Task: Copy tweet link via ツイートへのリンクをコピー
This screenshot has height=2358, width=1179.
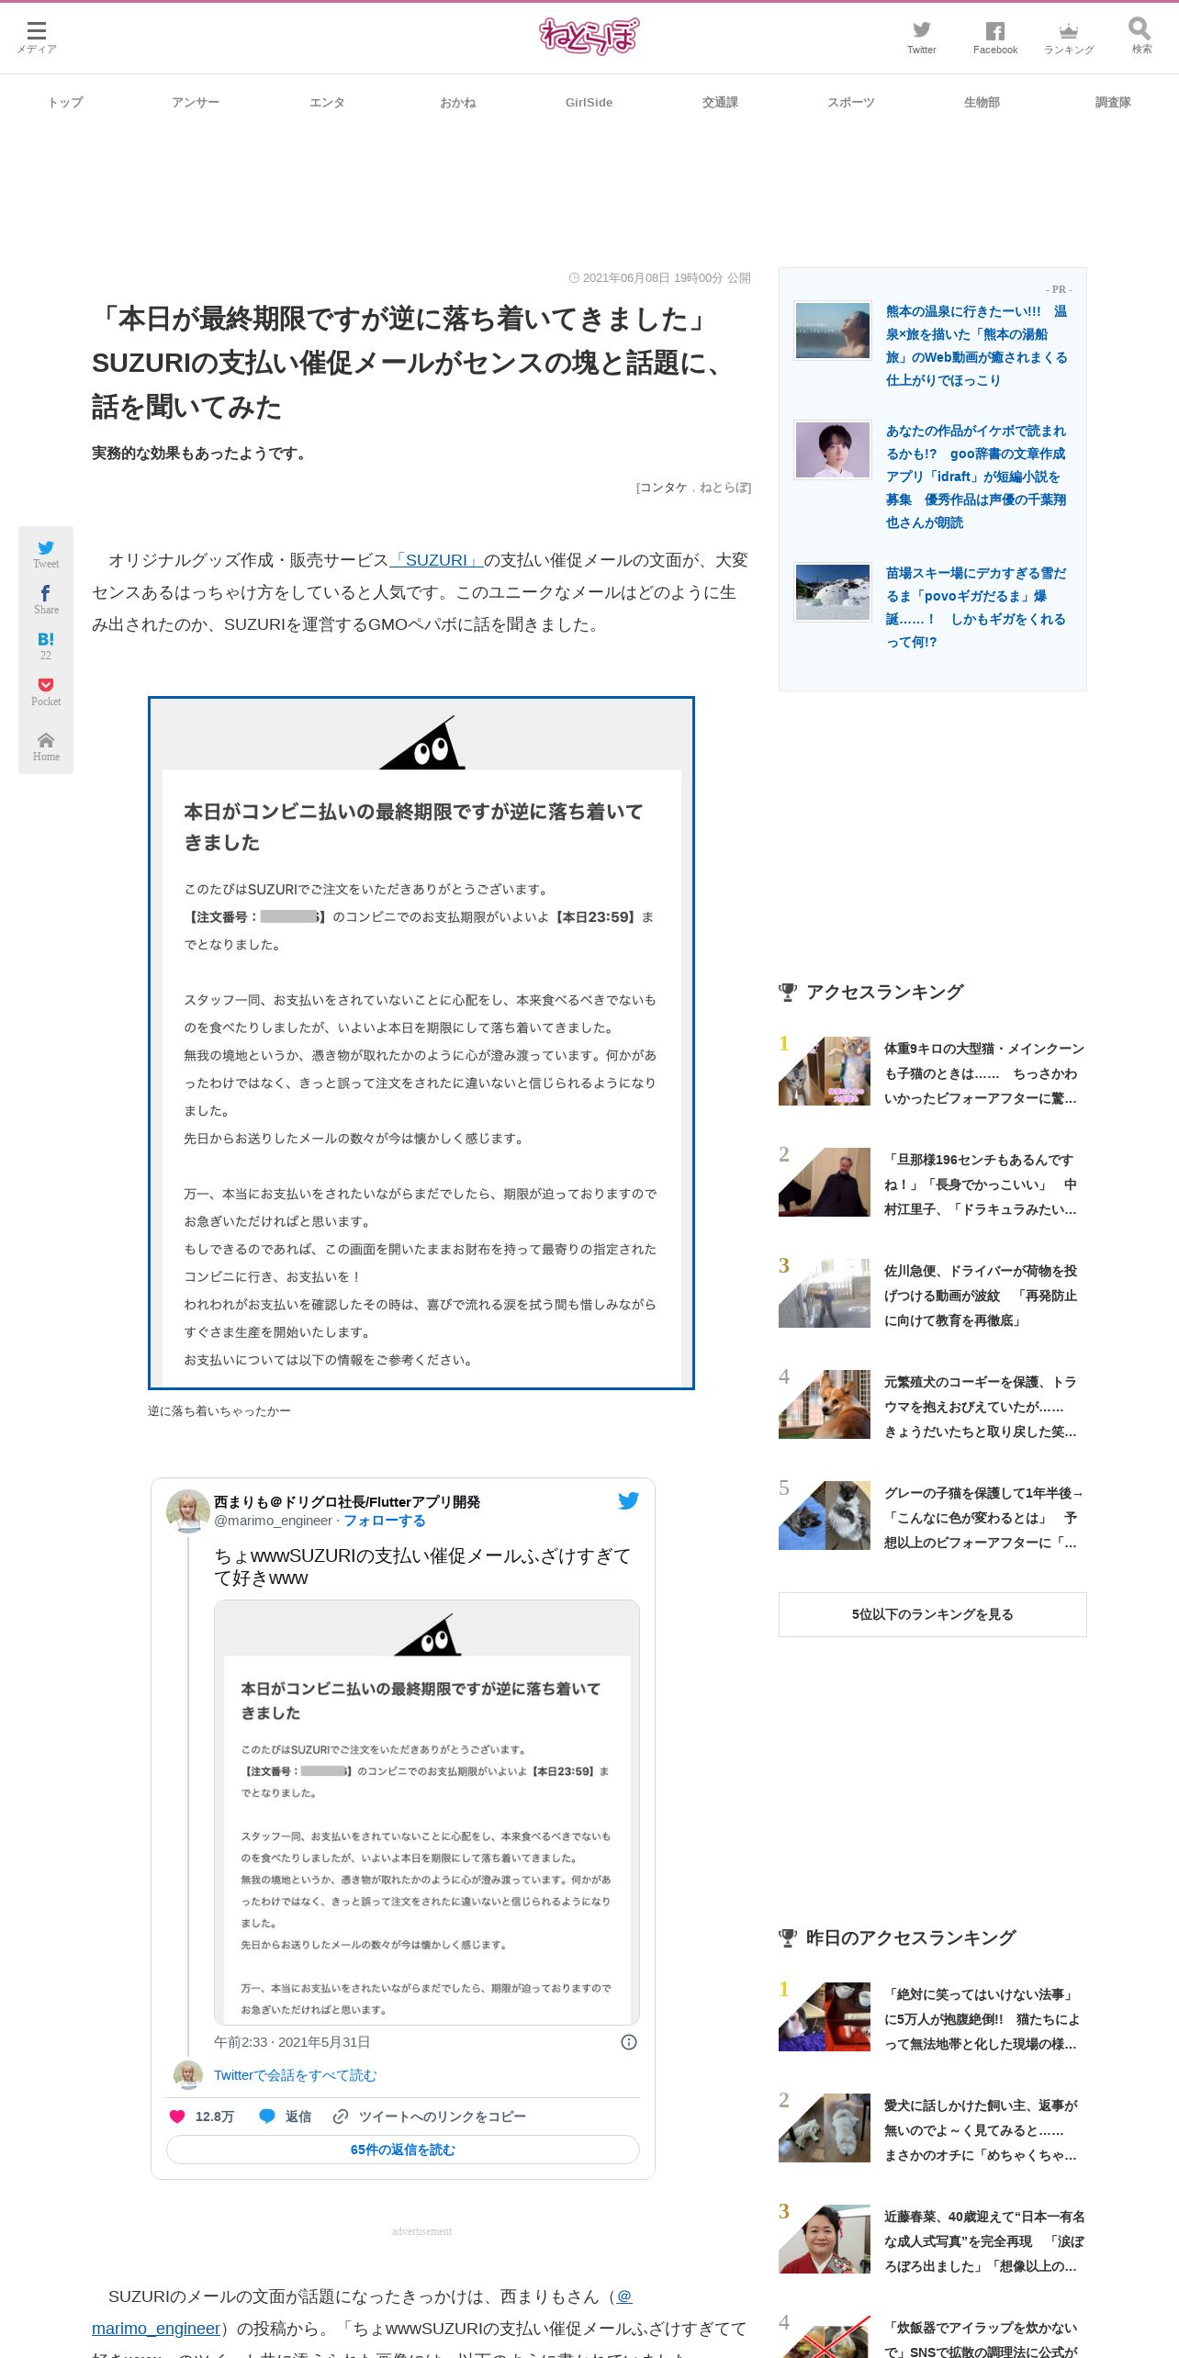Action: pos(429,2117)
